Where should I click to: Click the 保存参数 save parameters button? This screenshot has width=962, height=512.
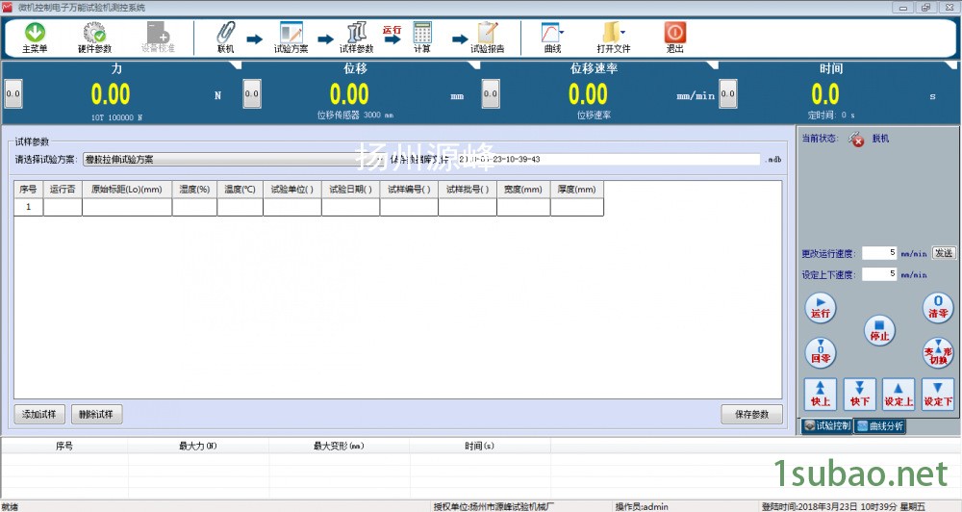click(751, 415)
